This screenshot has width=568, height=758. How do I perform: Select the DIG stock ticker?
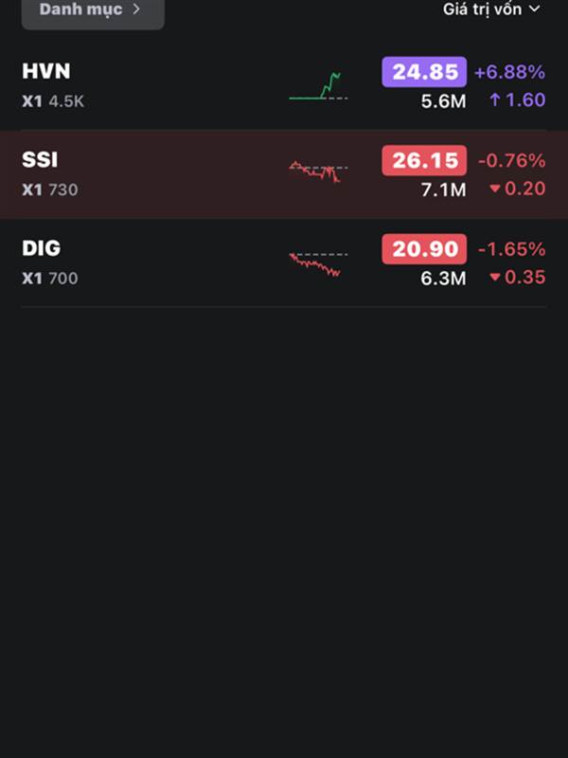(41, 248)
